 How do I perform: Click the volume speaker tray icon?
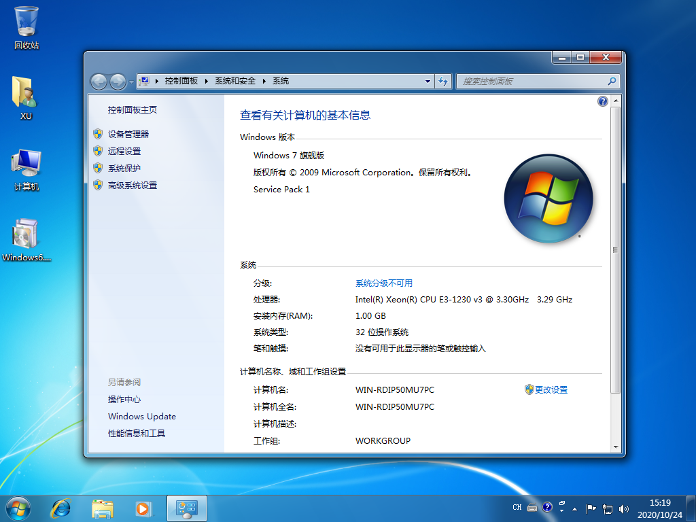(623, 508)
